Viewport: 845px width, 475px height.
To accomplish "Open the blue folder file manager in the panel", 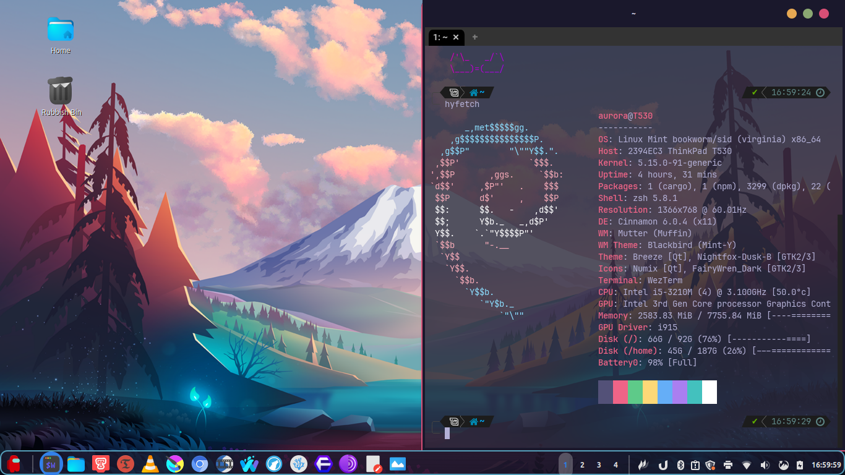I will [x=76, y=464].
